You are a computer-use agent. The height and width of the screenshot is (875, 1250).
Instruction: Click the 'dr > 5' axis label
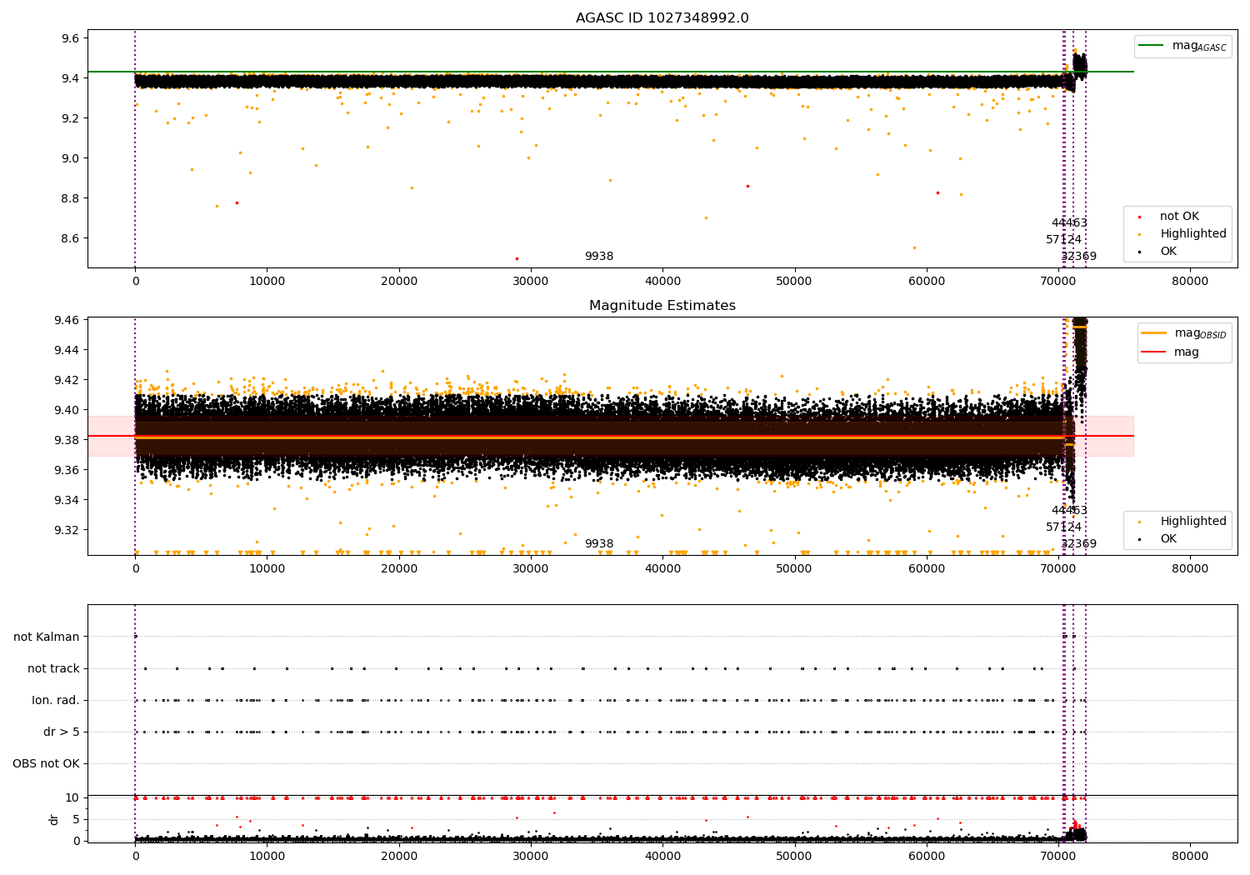[x=62, y=732]
